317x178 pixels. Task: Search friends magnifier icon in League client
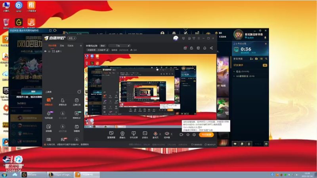tap(266, 59)
